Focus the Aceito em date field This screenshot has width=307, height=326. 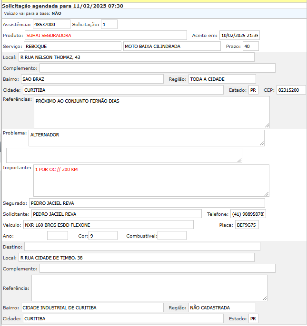click(x=239, y=35)
